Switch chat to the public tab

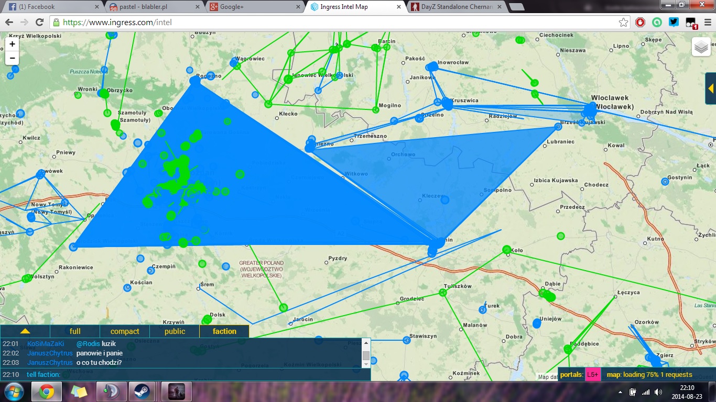175,331
